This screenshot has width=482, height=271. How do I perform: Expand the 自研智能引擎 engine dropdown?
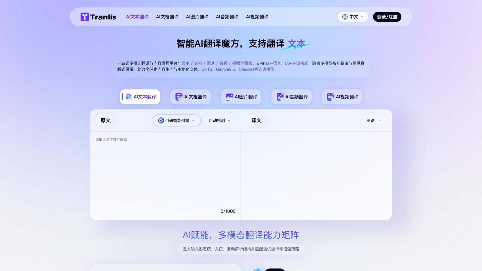point(193,120)
